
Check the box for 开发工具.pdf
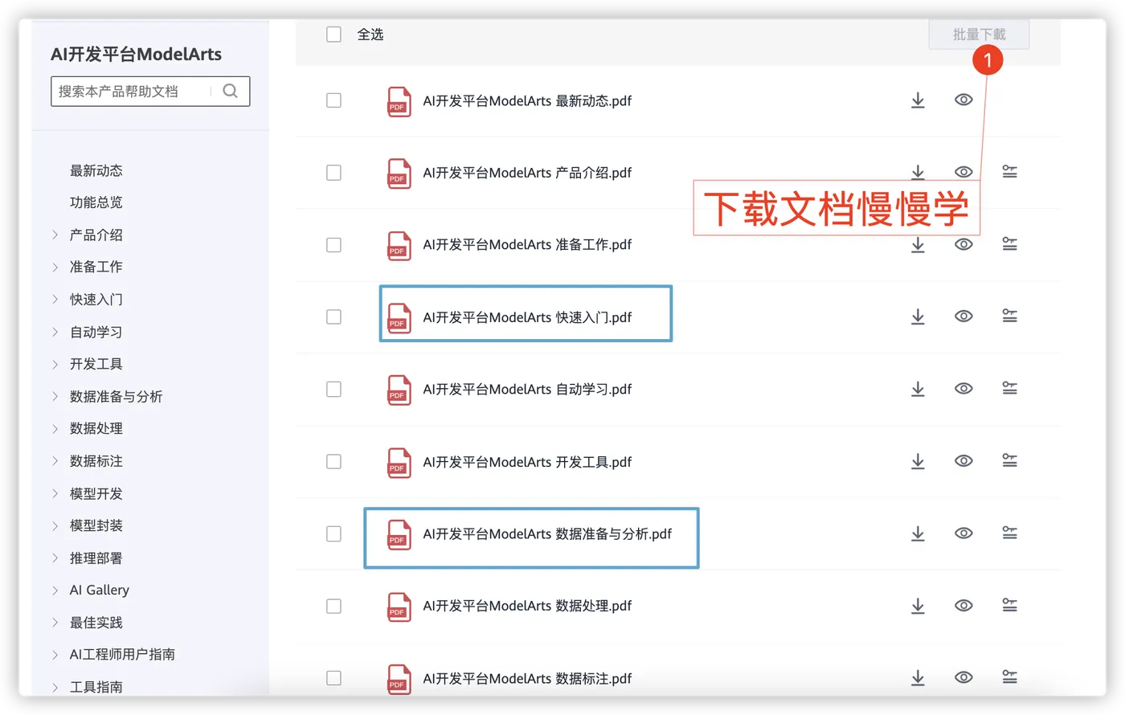[333, 462]
